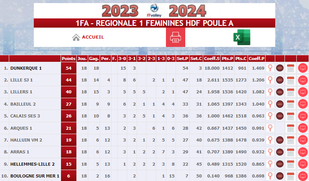Image resolution: width=309 pixels, height=181 pixels.
Task: Click the FFvolley logo
Action: [x=154, y=11]
